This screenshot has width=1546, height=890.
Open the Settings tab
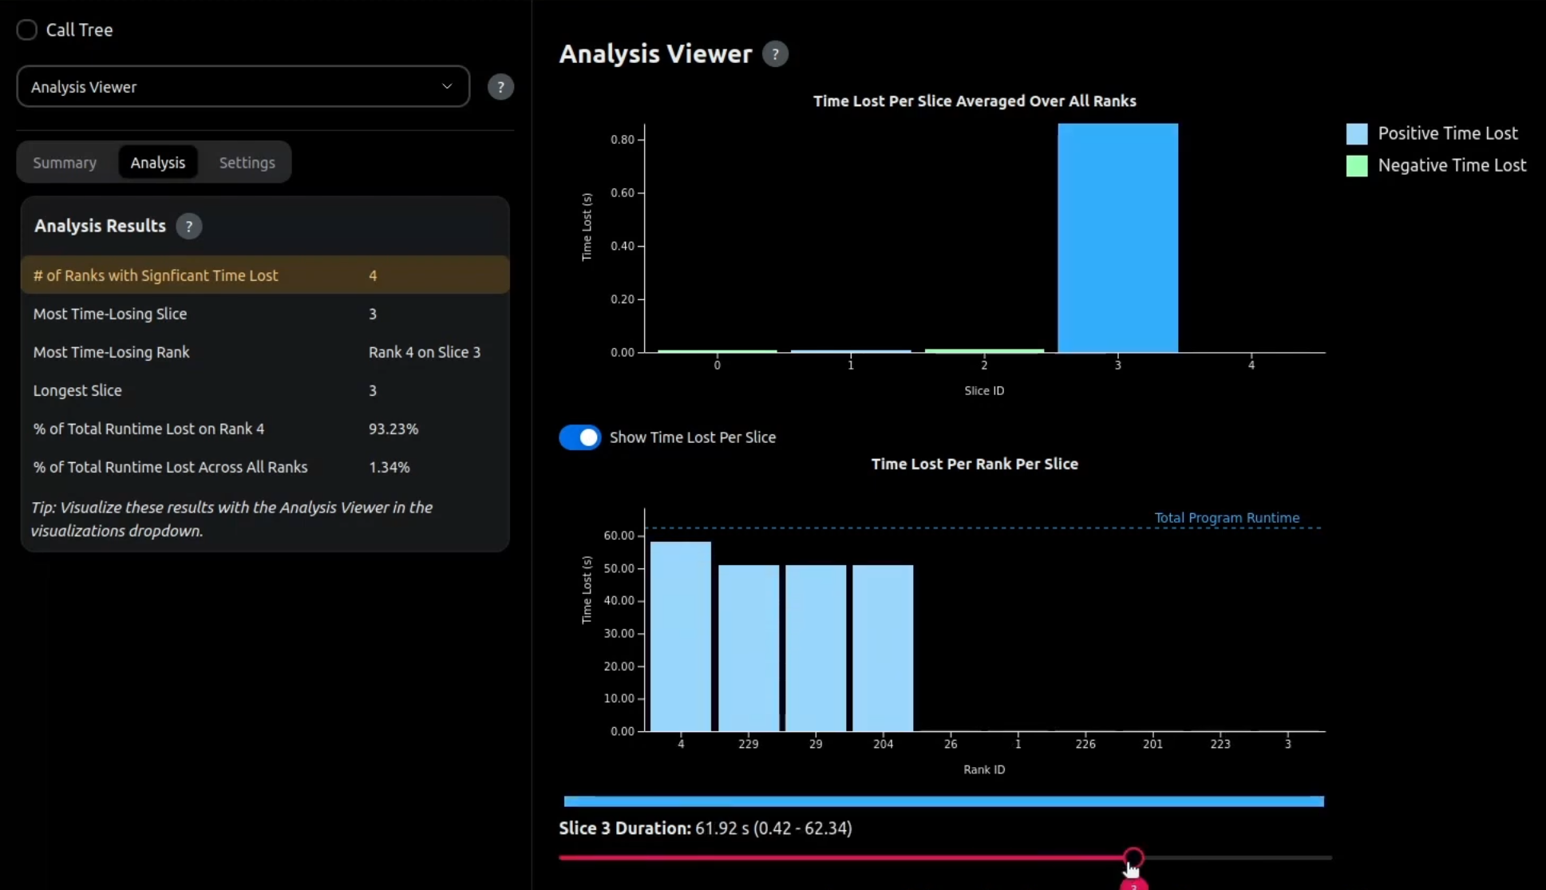pyautogui.click(x=247, y=162)
